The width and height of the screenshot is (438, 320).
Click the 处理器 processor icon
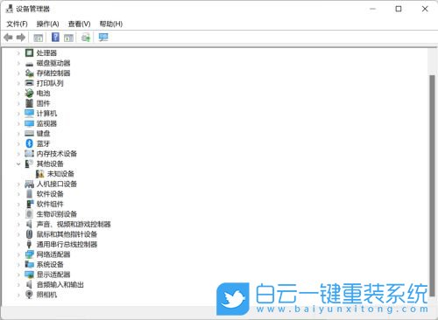pyautogui.click(x=29, y=52)
